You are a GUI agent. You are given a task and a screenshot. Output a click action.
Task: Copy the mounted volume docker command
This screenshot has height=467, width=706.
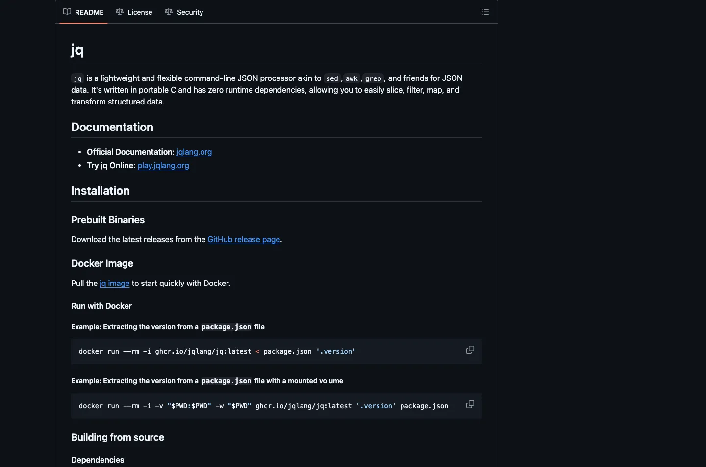pyautogui.click(x=470, y=404)
